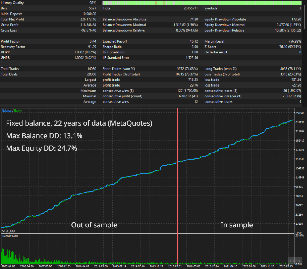The image size is (307, 269).
Task: Click the Equity Drawdown Absolute value "173.90"
Action: coord(296,19)
